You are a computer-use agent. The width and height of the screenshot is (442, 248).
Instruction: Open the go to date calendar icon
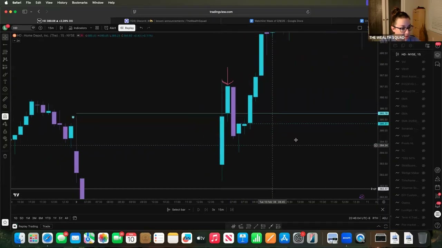pyautogui.click(x=75, y=218)
